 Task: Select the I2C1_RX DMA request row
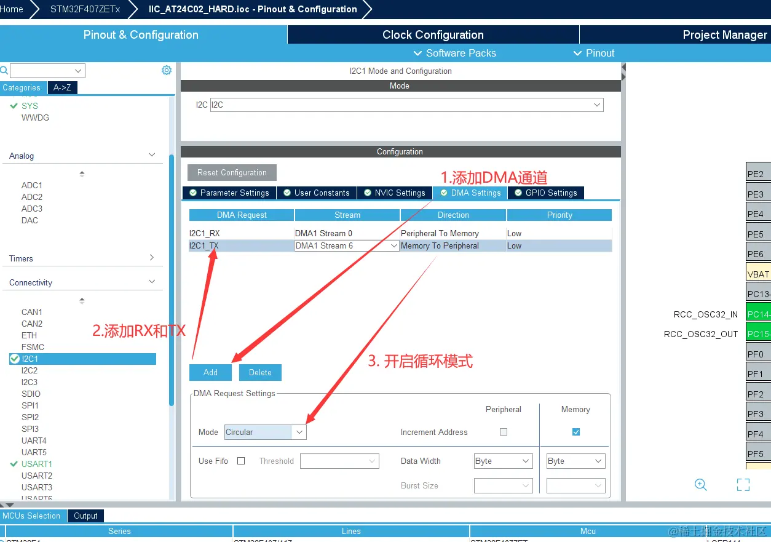pos(400,233)
